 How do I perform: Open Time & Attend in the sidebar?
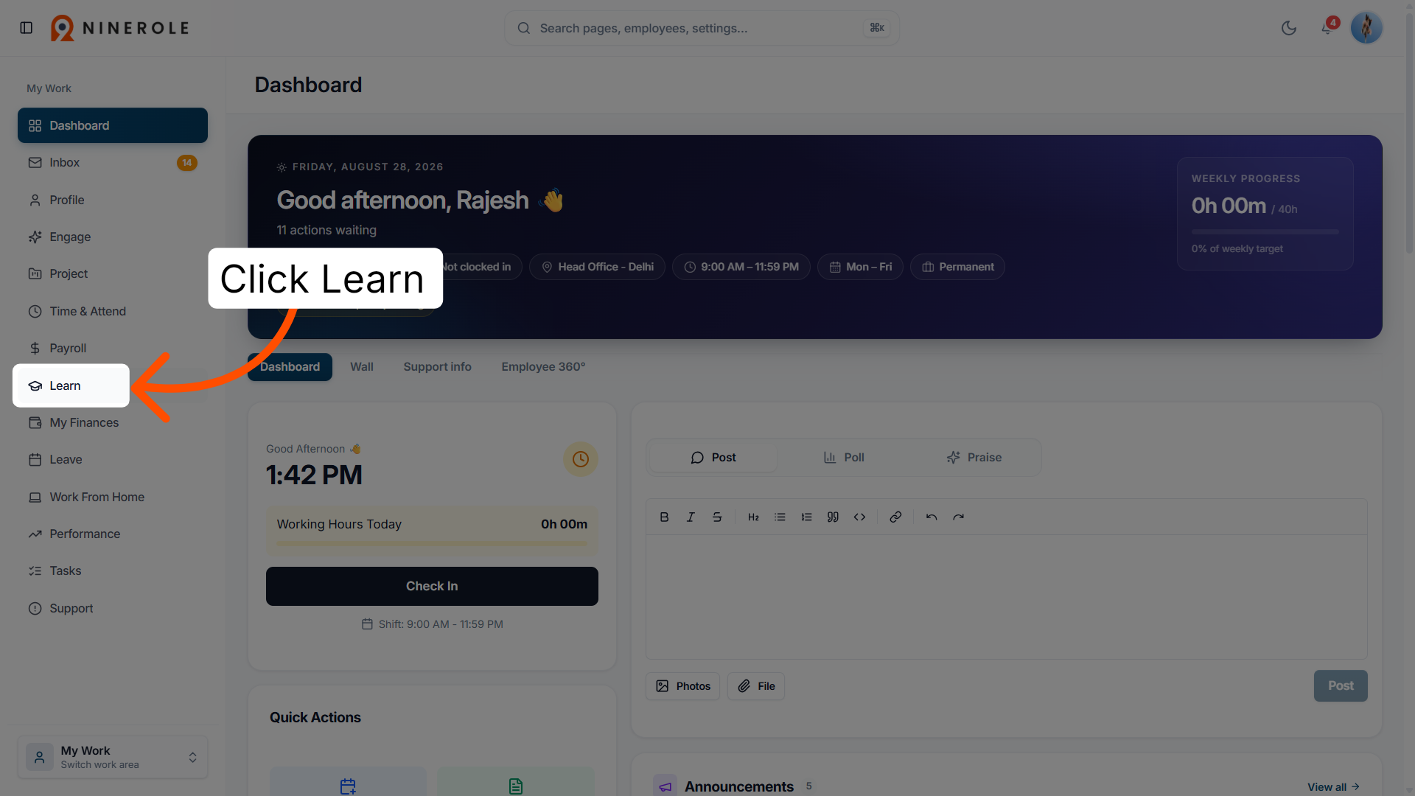click(113, 311)
